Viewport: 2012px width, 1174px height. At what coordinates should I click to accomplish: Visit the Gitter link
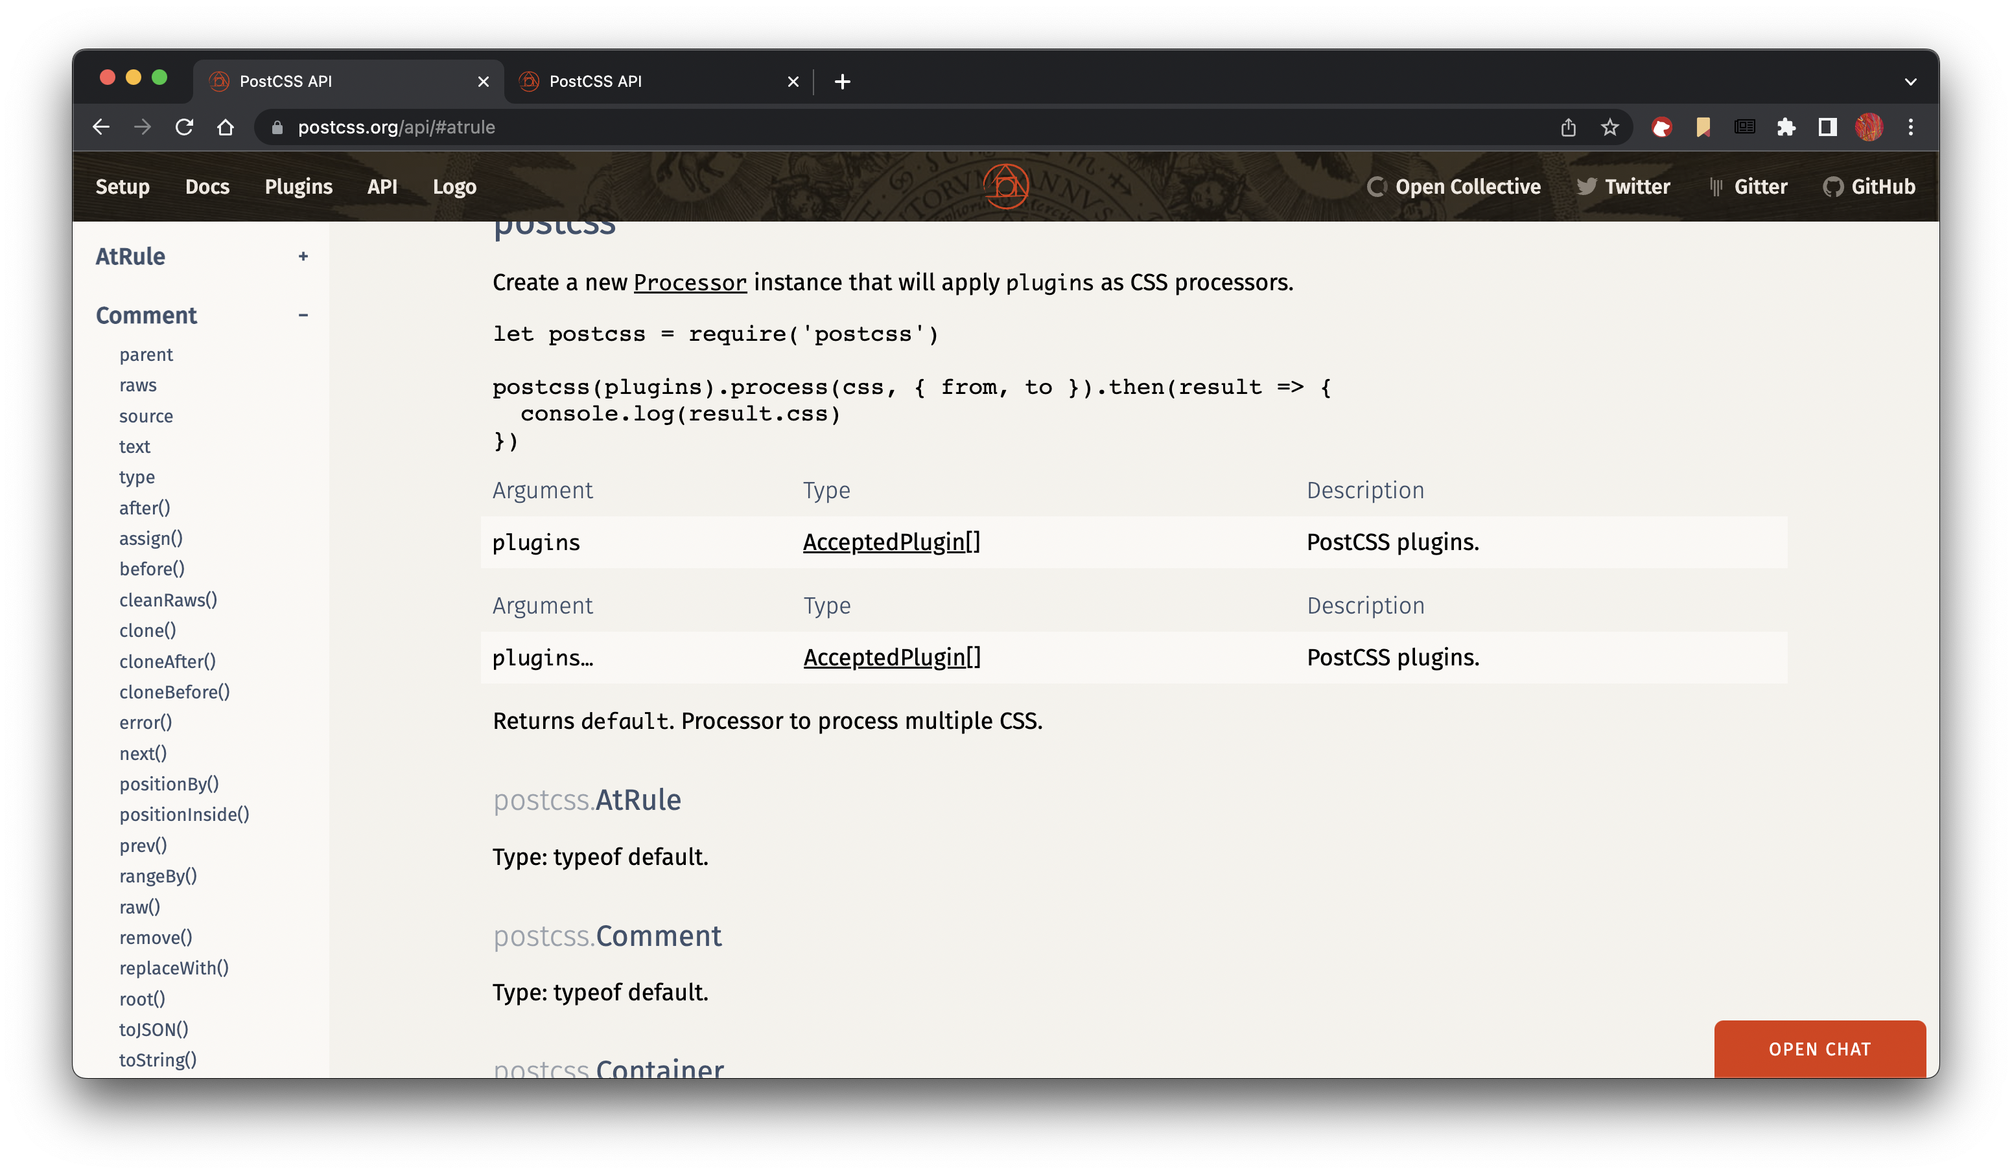point(1748,187)
